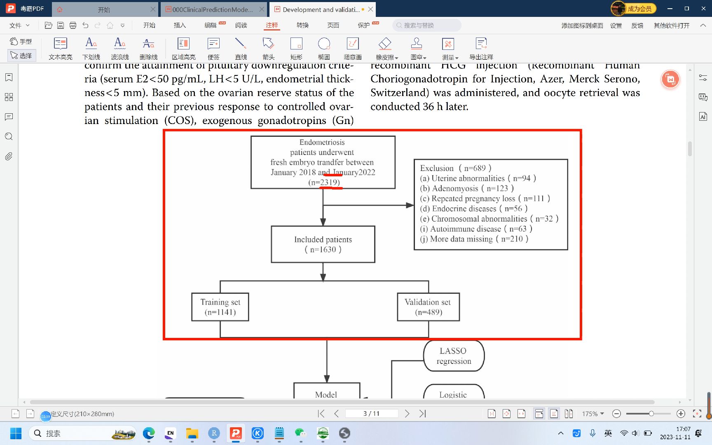The width and height of the screenshot is (712, 445).
Task: Open properties settings in right sidebar
Action: pos(703,77)
